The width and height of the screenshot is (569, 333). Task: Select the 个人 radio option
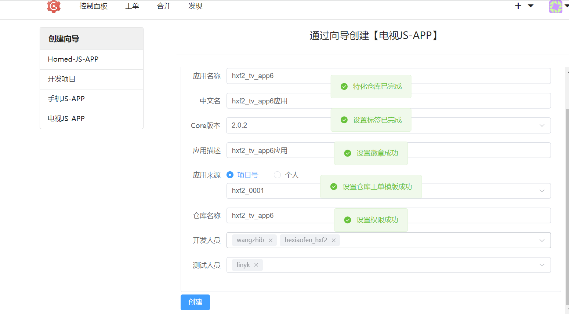click(278, 175)
